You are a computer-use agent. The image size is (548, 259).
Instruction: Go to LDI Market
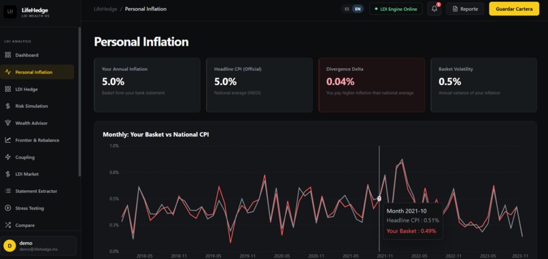pos(37,174)
